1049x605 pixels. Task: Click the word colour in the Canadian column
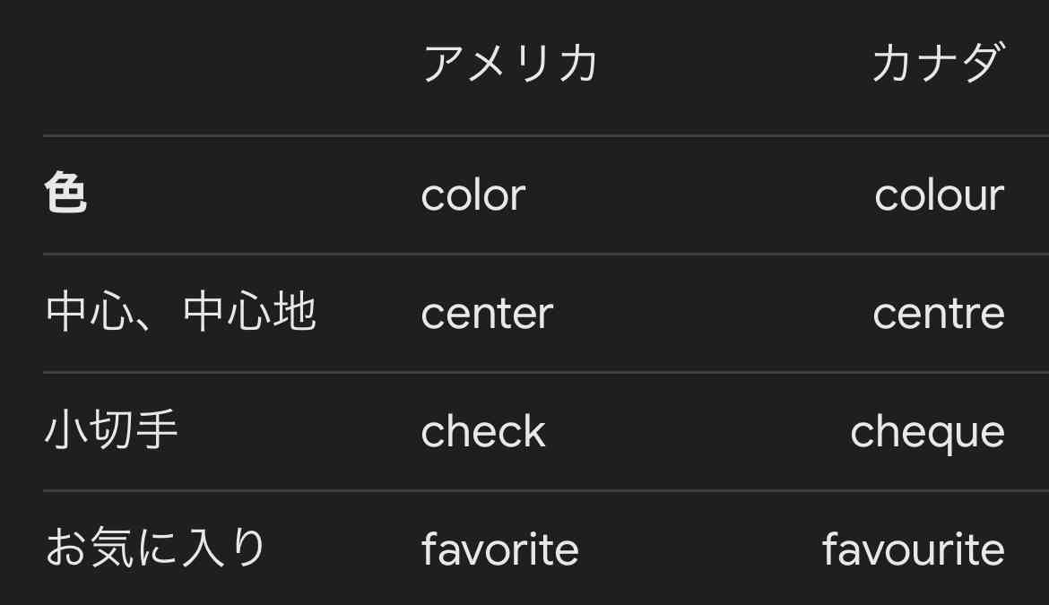tap(940, 195)
